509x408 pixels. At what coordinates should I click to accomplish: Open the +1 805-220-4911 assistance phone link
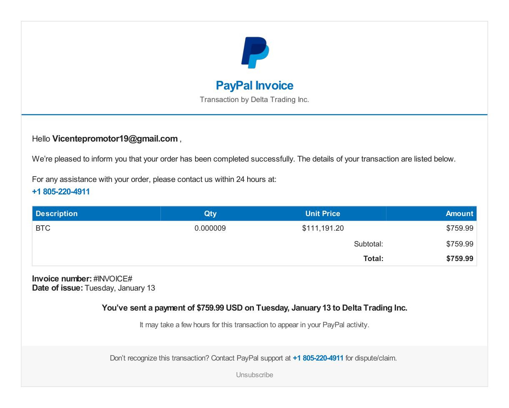pyautogui.click(x=61, y=192)
